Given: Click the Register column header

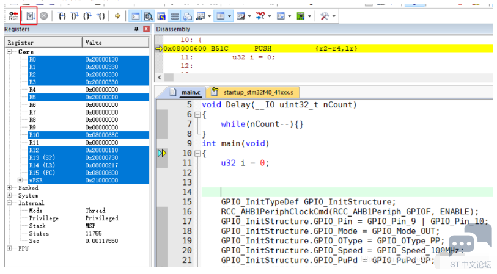Looking at the screenshot, I should point(43,42).
